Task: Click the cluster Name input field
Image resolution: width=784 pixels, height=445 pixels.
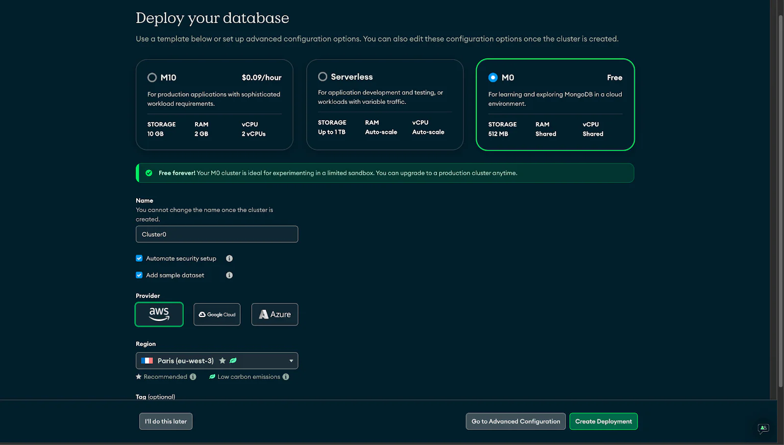Action: [x=217, y=234]
